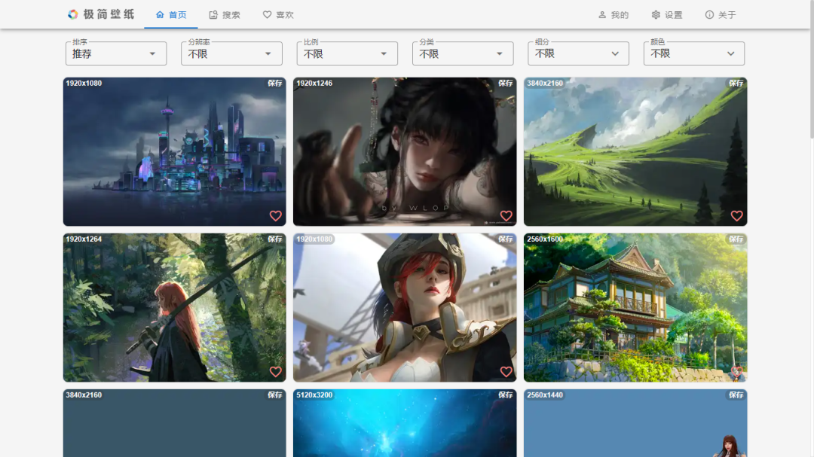Screen dimensions: 814x457
Task: Click the 3840x2160 label on green hills wallpaper
Action: [545, 83]
